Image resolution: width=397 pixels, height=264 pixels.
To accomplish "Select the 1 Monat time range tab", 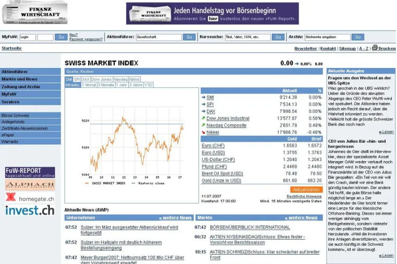I will pos(89,85).
